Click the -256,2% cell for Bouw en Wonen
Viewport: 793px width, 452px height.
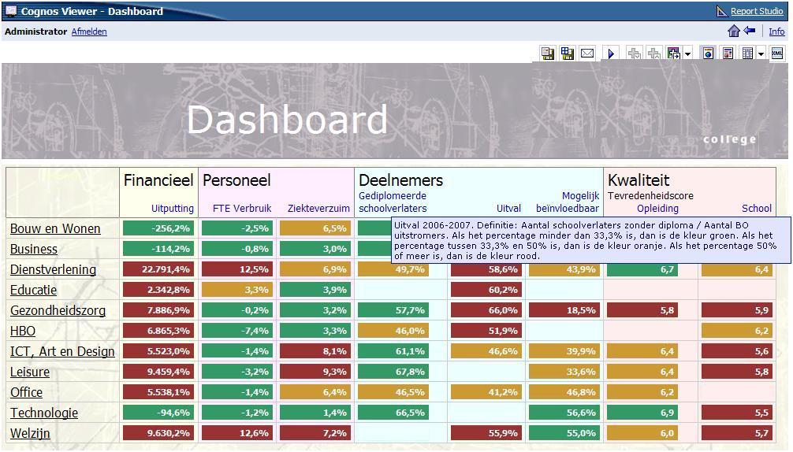(x=158, y=228)
